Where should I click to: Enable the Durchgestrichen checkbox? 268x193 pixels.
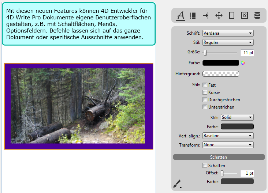point(205,100)
